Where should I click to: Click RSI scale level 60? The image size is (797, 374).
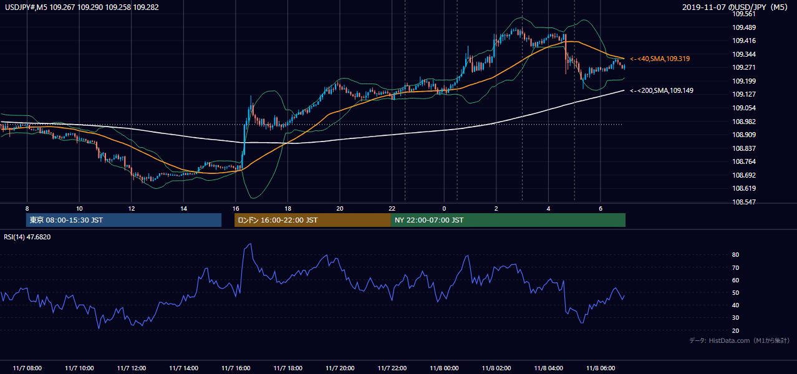coord(736,280)
